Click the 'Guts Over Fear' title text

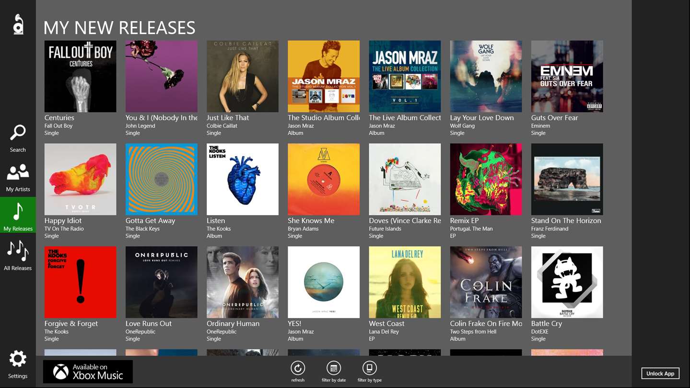555,118
